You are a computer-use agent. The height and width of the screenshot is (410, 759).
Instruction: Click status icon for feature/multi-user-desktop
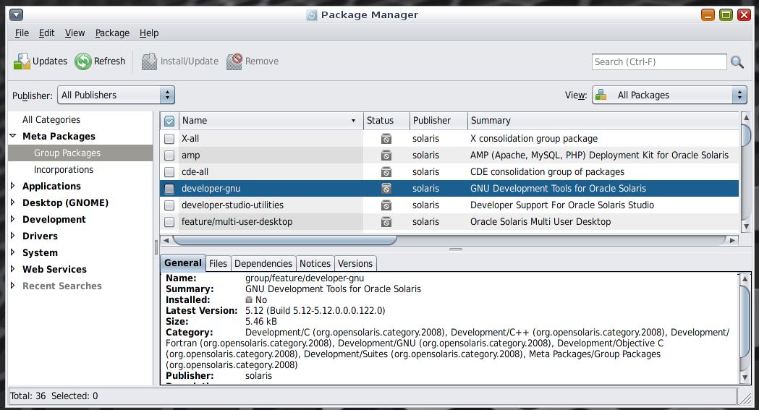point(386,222)
